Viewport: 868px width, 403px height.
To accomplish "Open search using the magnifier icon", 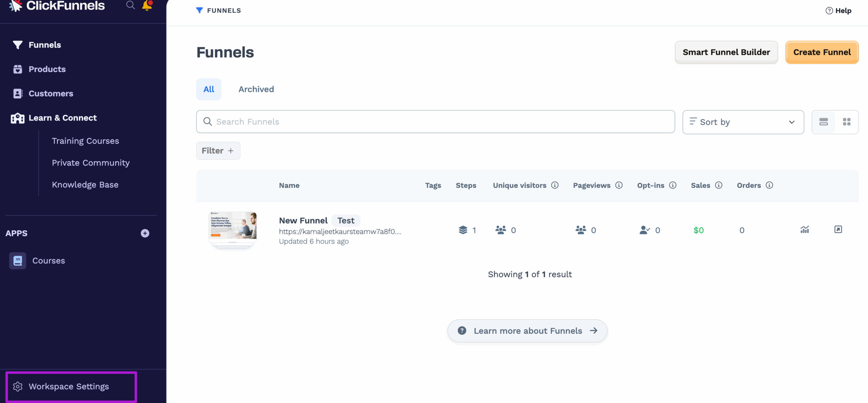I will pos(130,5).
